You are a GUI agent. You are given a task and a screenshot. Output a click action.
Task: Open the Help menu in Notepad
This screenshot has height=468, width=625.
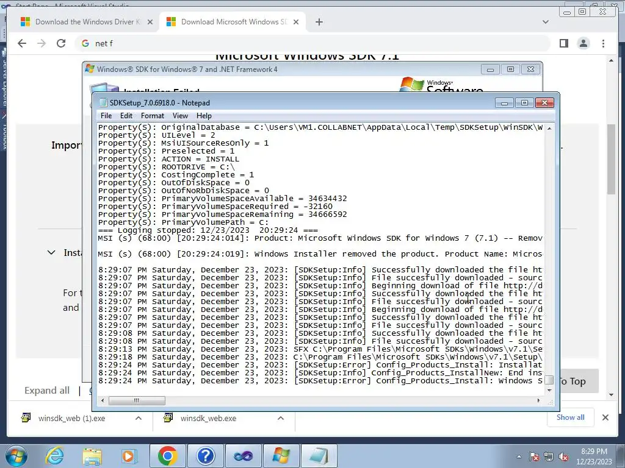204,116
